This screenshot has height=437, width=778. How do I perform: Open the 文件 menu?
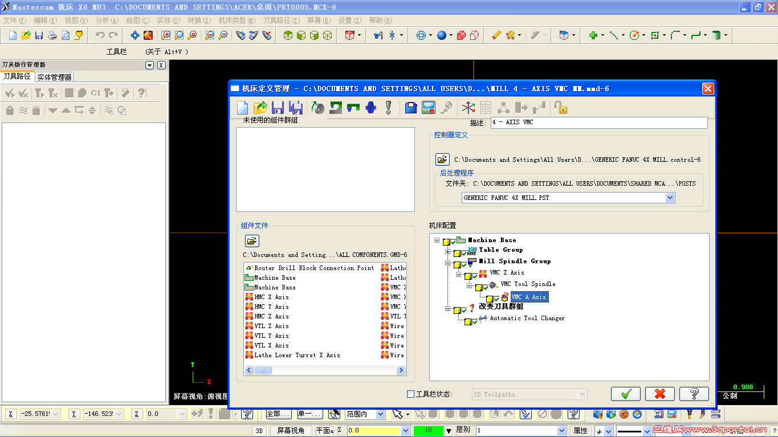click(14, 20)
